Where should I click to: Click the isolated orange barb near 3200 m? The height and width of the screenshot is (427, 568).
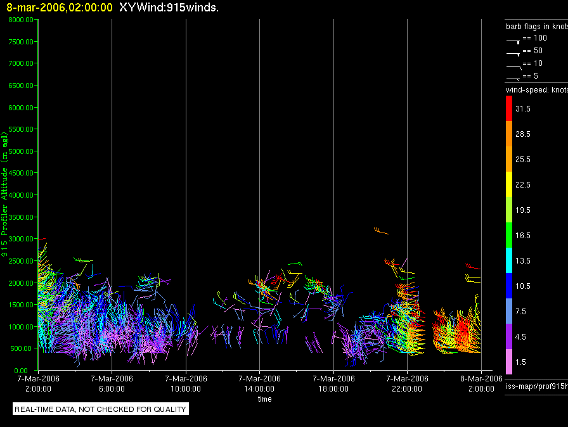[381, 231]
